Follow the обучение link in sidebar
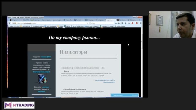 (41, 92)
